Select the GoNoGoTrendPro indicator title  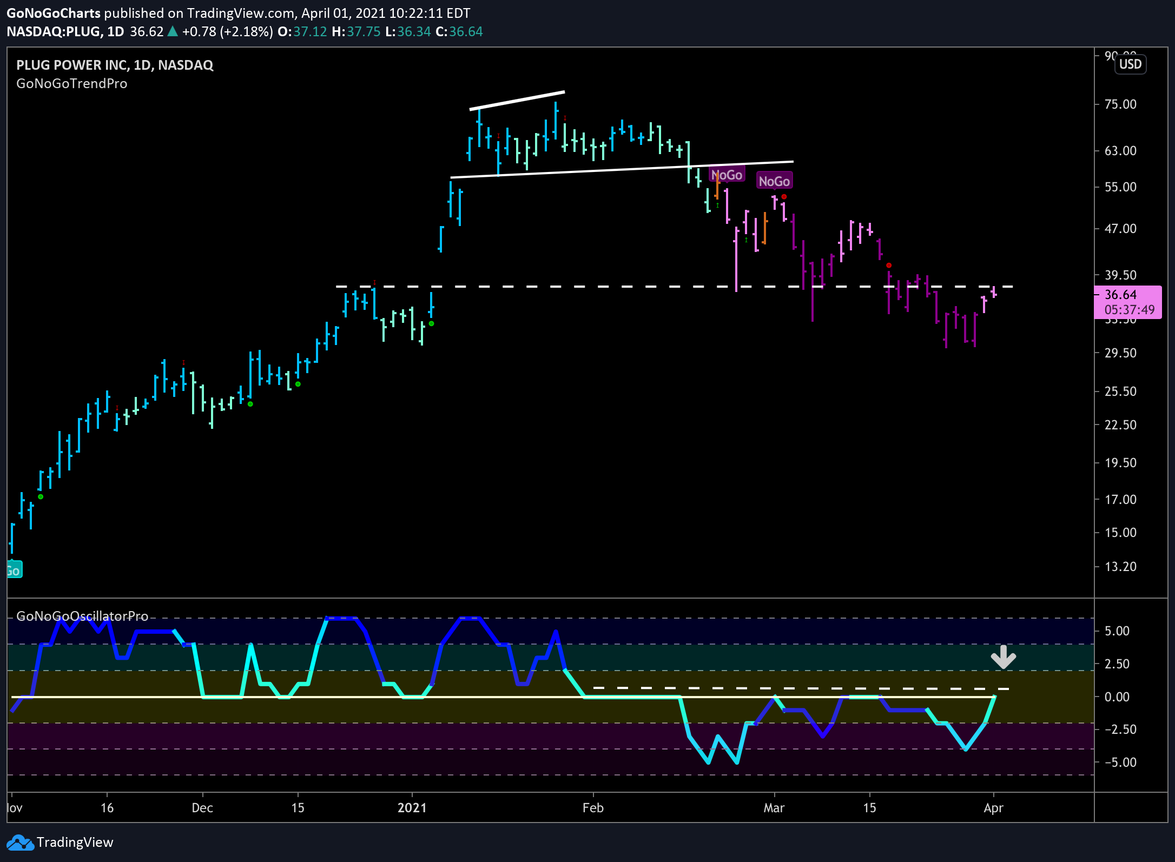tap(72, 84)
